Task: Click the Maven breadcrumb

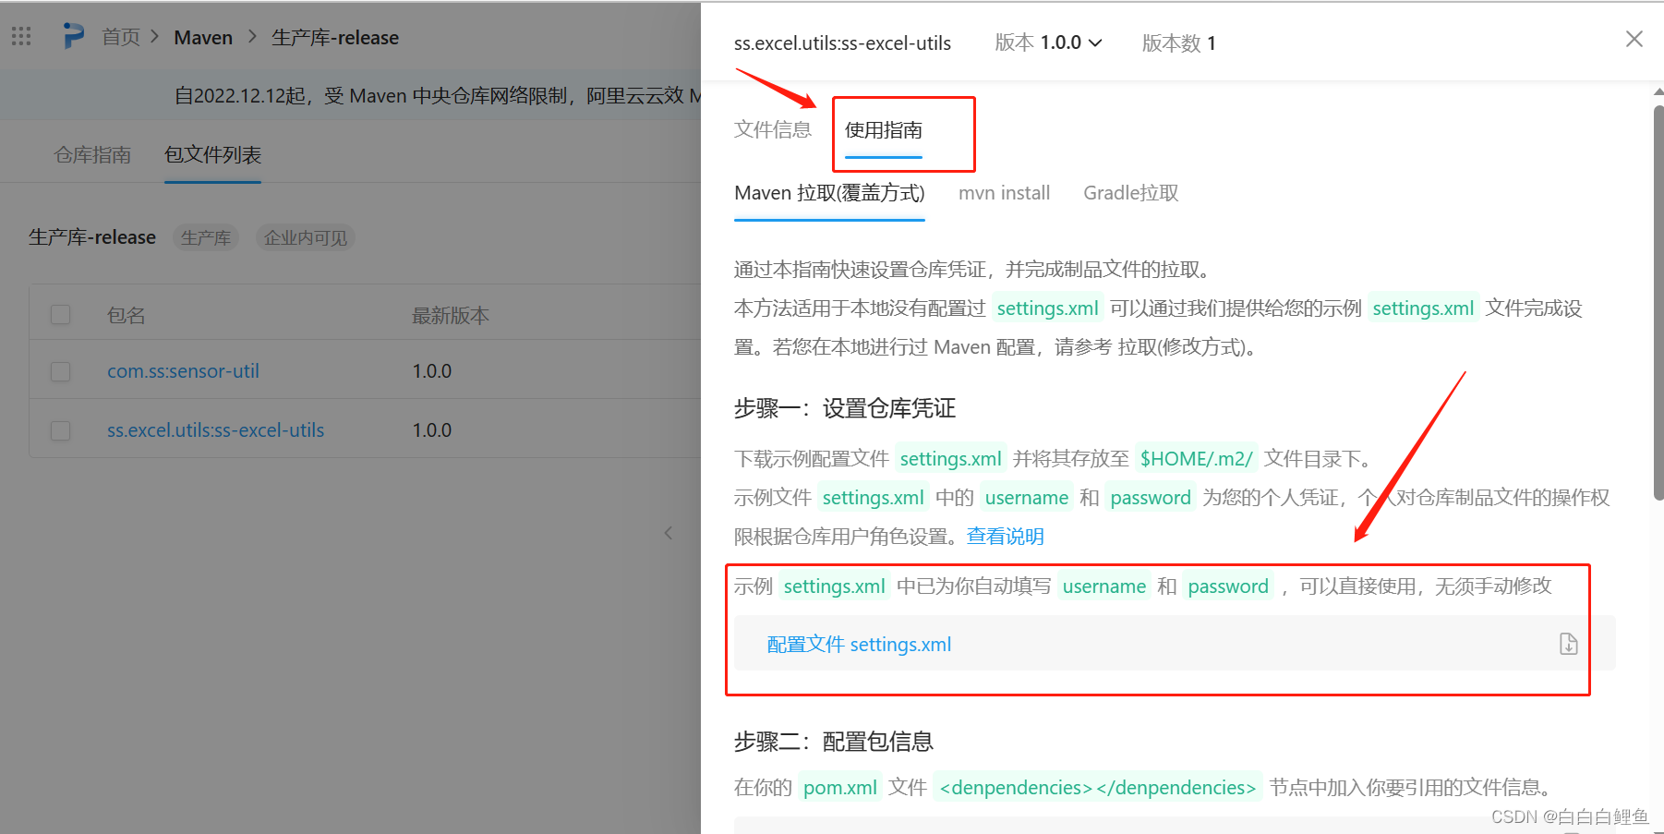Action: coord(203,38)
